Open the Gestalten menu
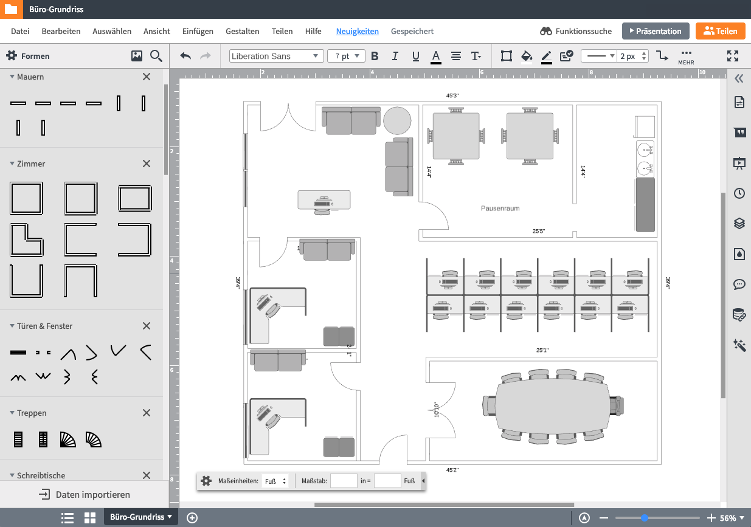This screenshot has height=527, width=751. tap(242, 31)
